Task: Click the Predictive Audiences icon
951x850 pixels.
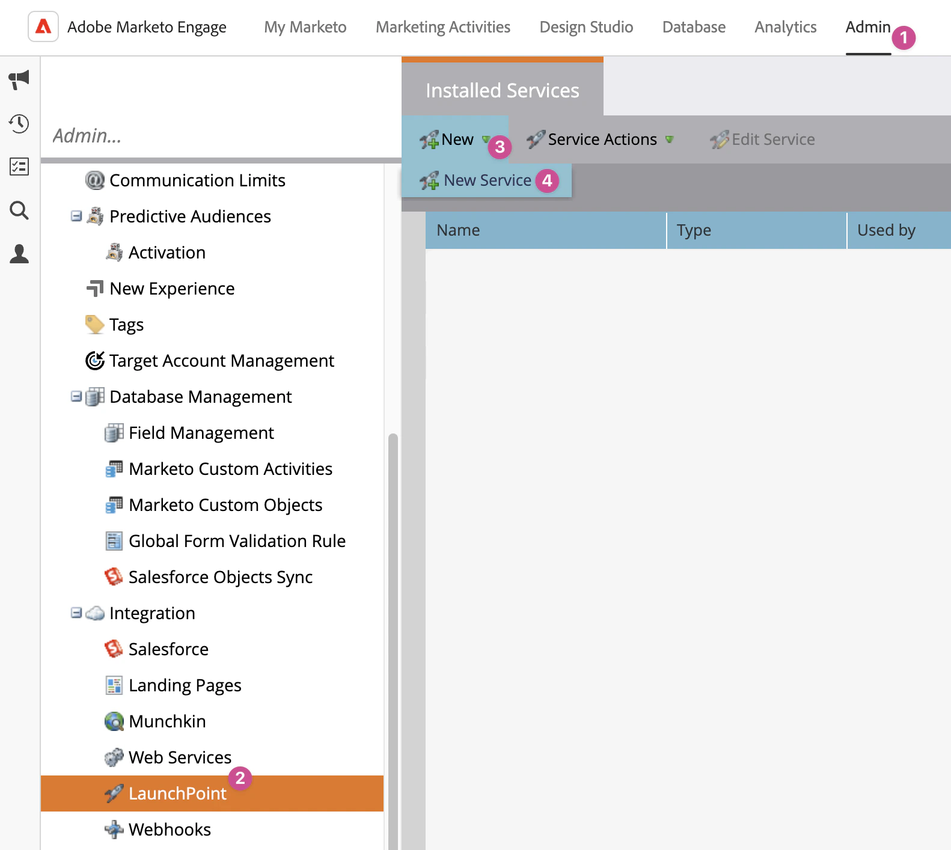Action: point(95,216)
